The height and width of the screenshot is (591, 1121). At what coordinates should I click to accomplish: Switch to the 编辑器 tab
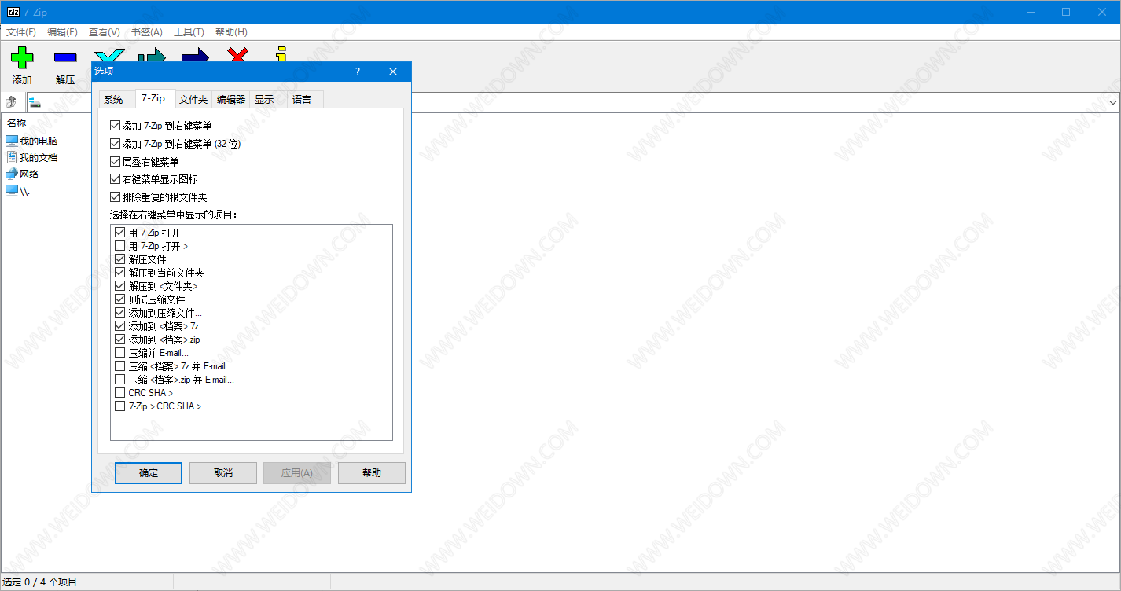(x=231, y=100)
